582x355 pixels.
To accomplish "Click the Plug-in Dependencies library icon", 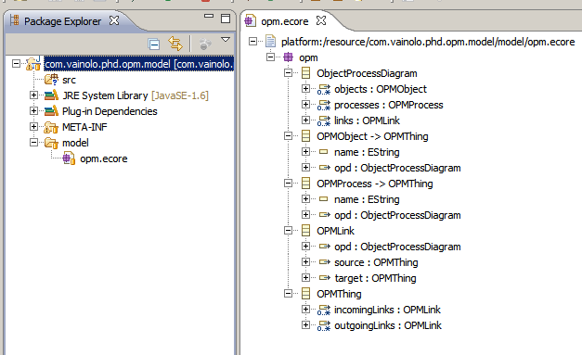I will pos(51,111).
